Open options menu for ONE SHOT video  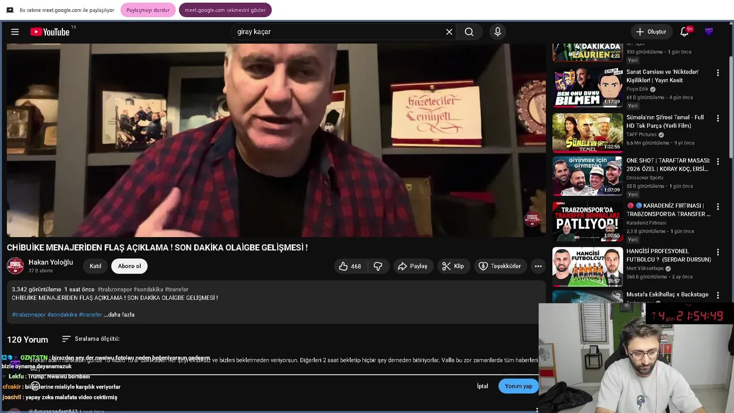(x=717, y=162)
